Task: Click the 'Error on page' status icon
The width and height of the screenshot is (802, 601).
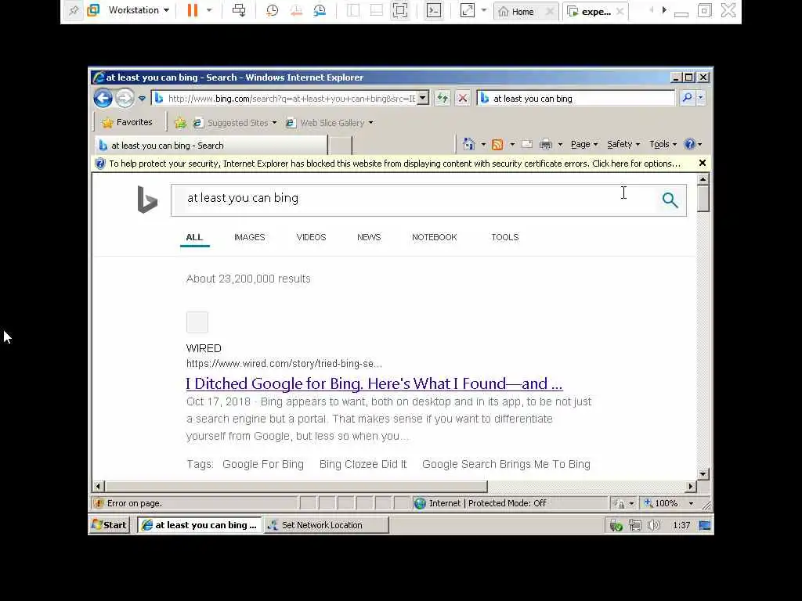Action: click(99, 503)
